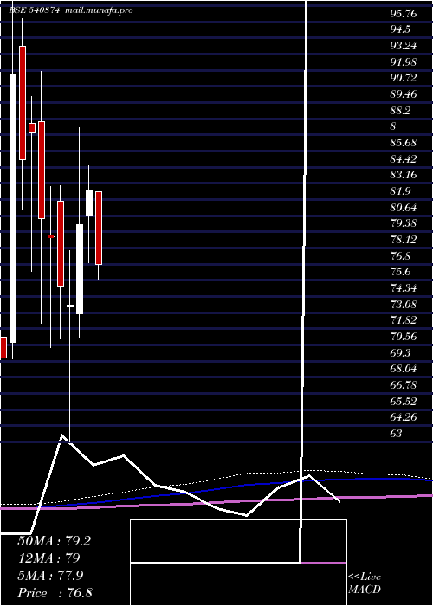Click the 84.42 price axis label
This screenshot has height=606, width=433.
click(x=404, y=159)
